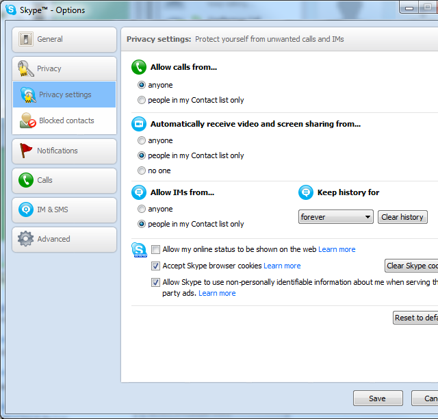Open Learn more link for third party ads

point(217,293)
